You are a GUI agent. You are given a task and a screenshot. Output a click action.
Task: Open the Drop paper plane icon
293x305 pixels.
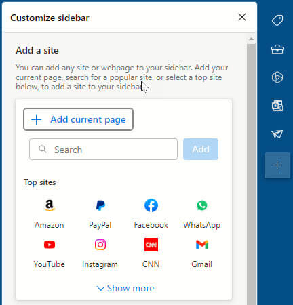tap(277, 134)
